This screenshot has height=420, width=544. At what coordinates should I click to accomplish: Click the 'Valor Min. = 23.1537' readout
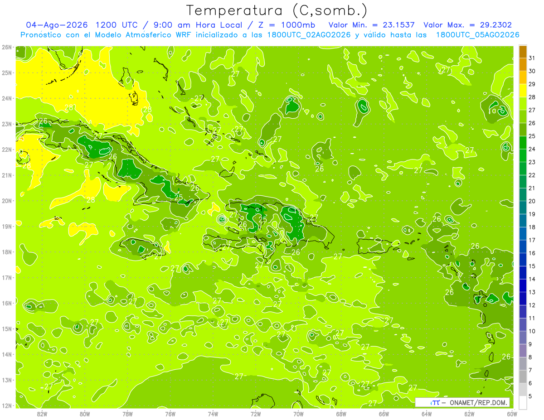click(372, 25)
